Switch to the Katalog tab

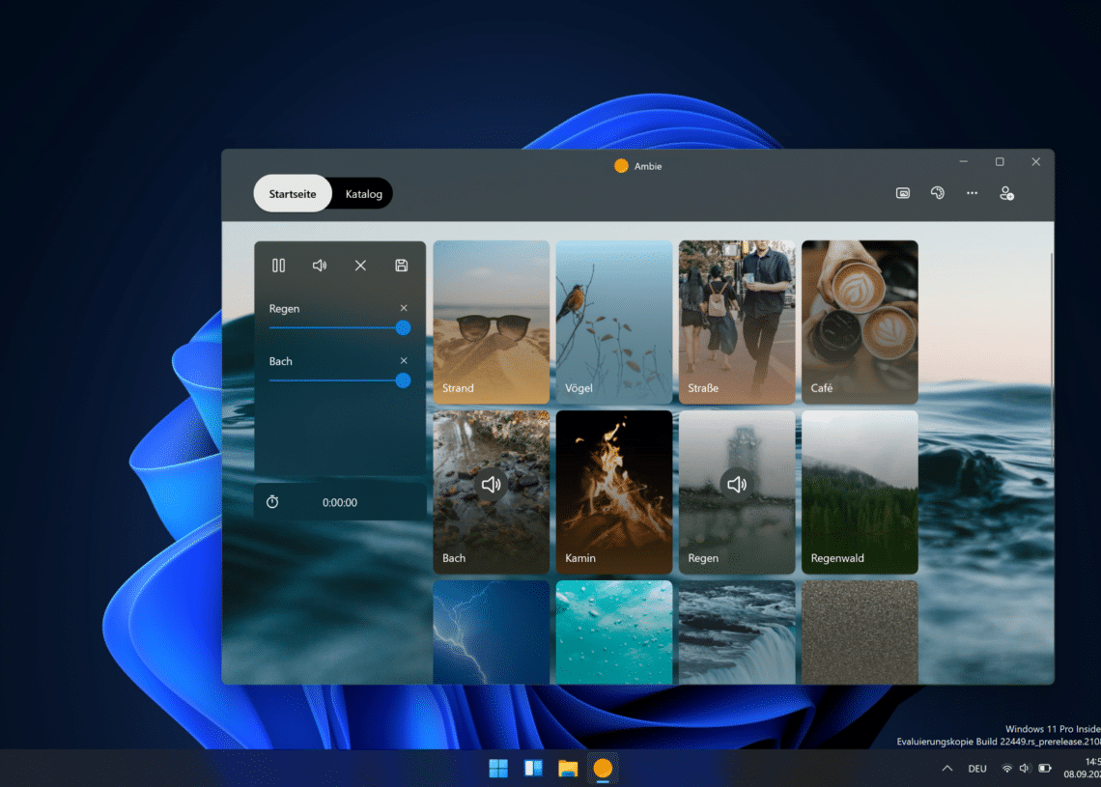coord(364,194)
